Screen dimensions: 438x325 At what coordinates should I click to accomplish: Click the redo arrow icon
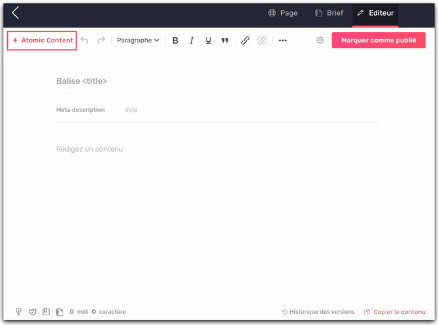tap(101, 41)
